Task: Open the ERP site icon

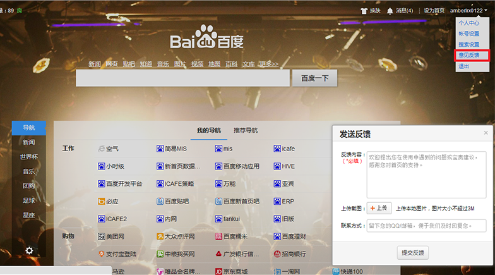Action: (x=277, y=201)
